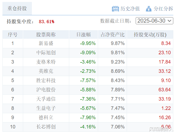Open the 重仓持股 tab

pos(17,8)
